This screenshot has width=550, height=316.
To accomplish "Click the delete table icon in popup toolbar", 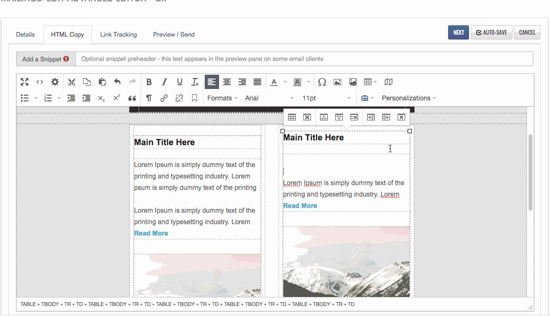I will 307,117.
